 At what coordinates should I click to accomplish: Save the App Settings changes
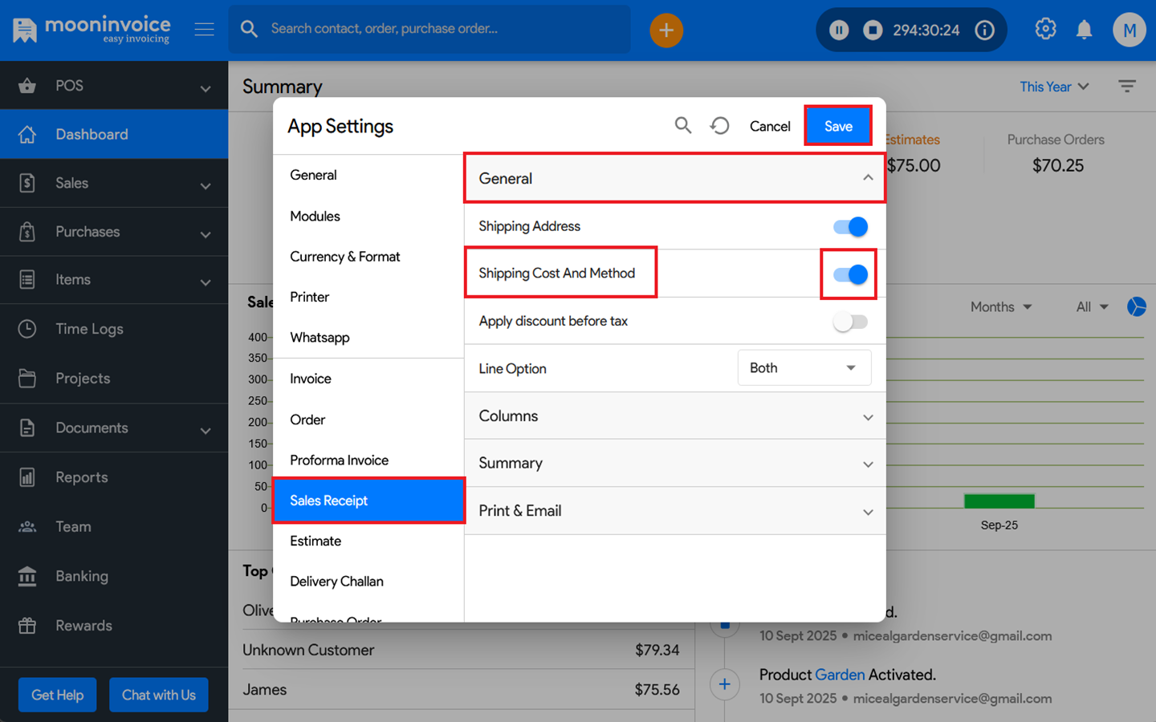838,126
